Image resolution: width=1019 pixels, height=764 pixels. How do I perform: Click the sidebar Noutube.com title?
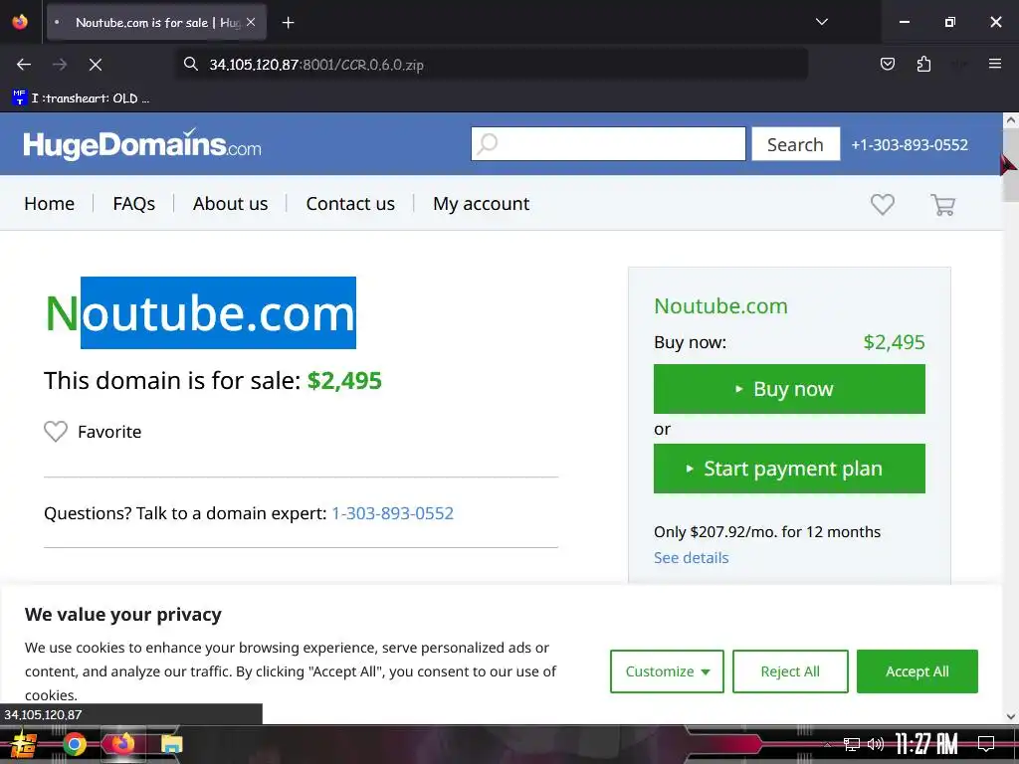pyautogui.click(x=720, y=305)
